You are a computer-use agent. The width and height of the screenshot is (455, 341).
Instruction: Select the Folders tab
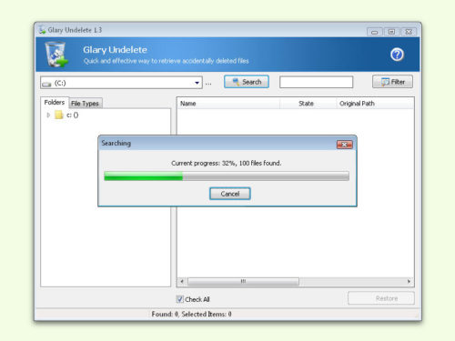[55, 103]
